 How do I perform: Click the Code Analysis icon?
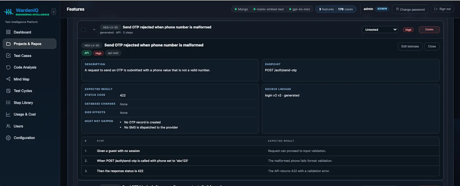[x=8, y=67]
